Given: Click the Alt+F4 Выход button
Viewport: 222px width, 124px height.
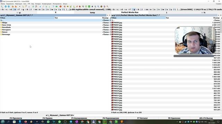Looking at the screenshot, I should (206, 118).
